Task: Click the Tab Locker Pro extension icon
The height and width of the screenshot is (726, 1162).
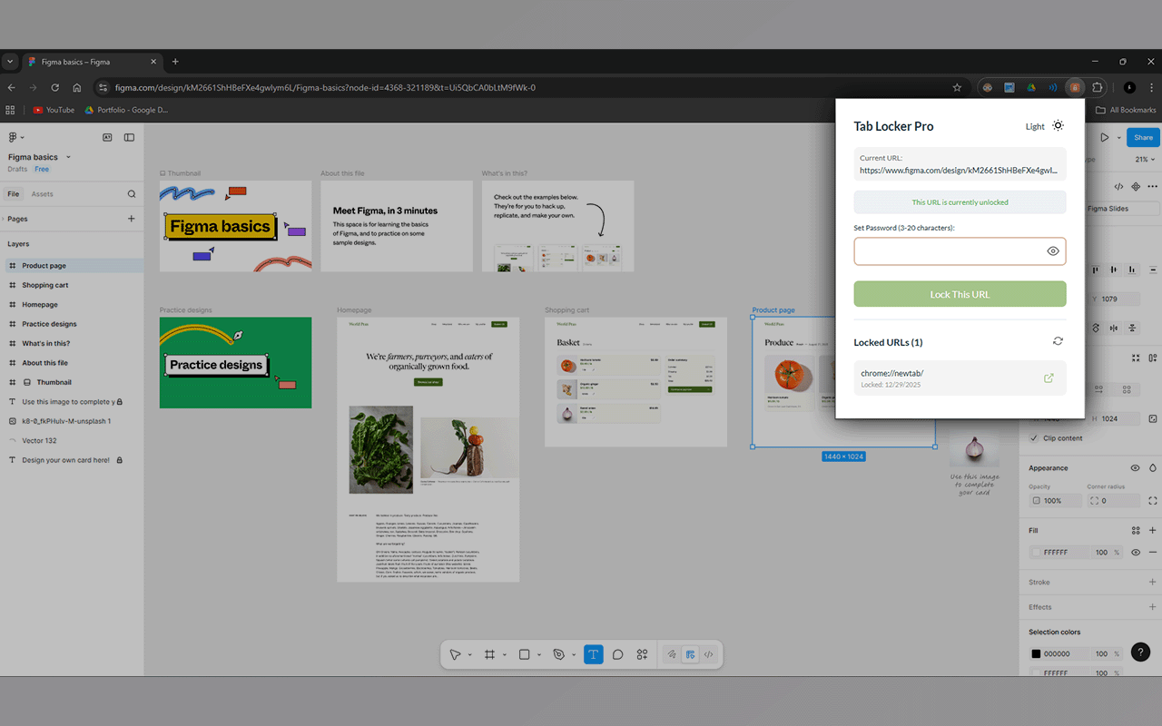Action: [1075, 88]
